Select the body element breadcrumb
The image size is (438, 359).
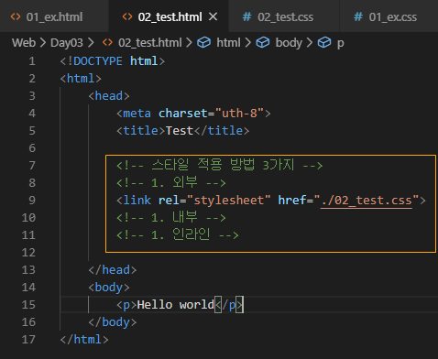click(289, 43)
